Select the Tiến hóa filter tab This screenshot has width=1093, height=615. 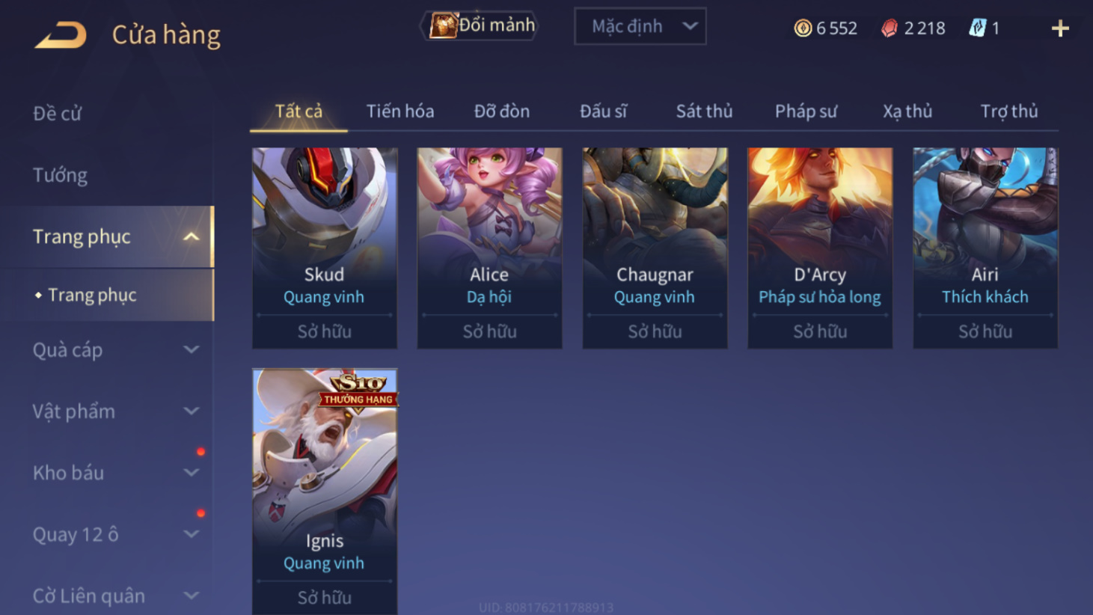tap(400, 111)
